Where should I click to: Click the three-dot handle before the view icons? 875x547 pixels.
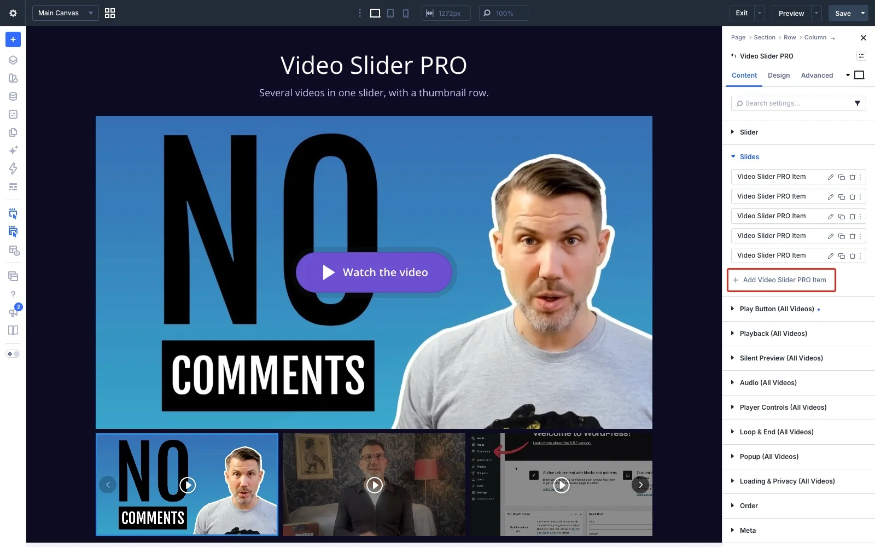click(359, 13)
